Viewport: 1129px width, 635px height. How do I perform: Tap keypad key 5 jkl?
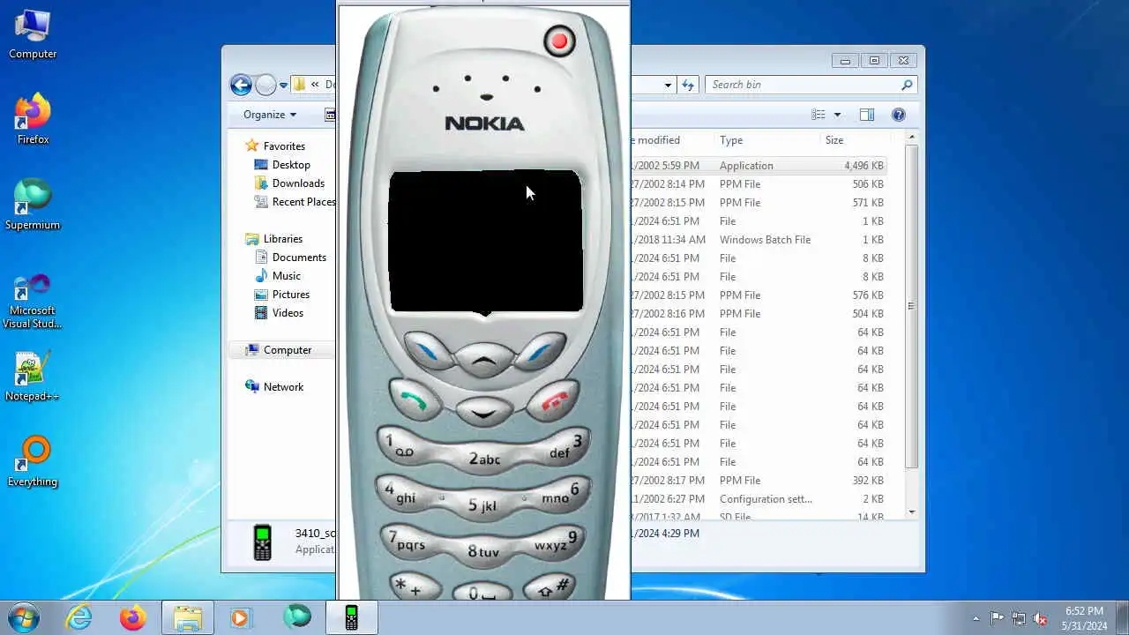[x=482, y=505]
